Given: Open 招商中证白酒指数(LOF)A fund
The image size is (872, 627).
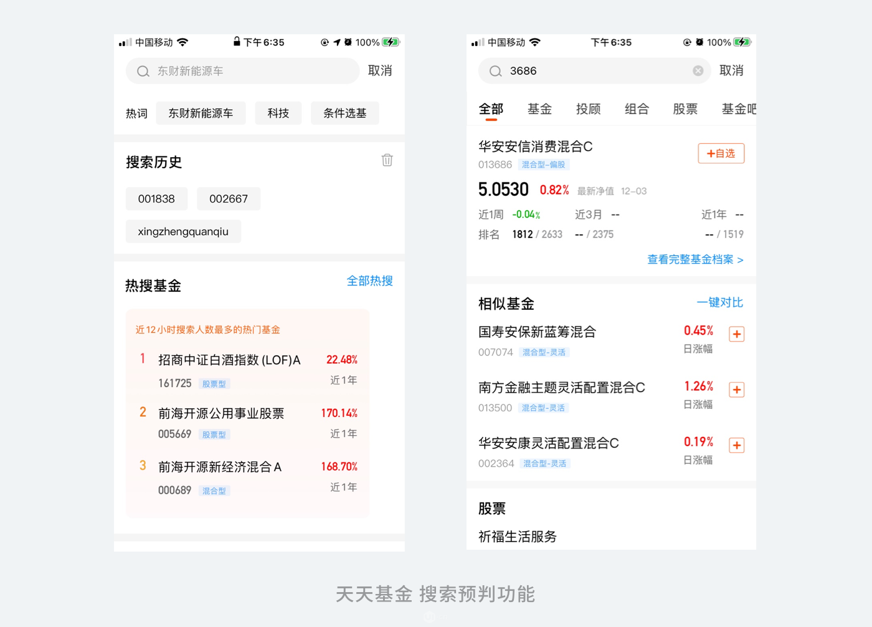Looking at the screenshot, I should coord(248,370).
